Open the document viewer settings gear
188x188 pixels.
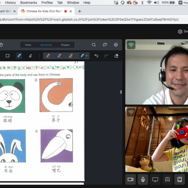pos(116,45)
